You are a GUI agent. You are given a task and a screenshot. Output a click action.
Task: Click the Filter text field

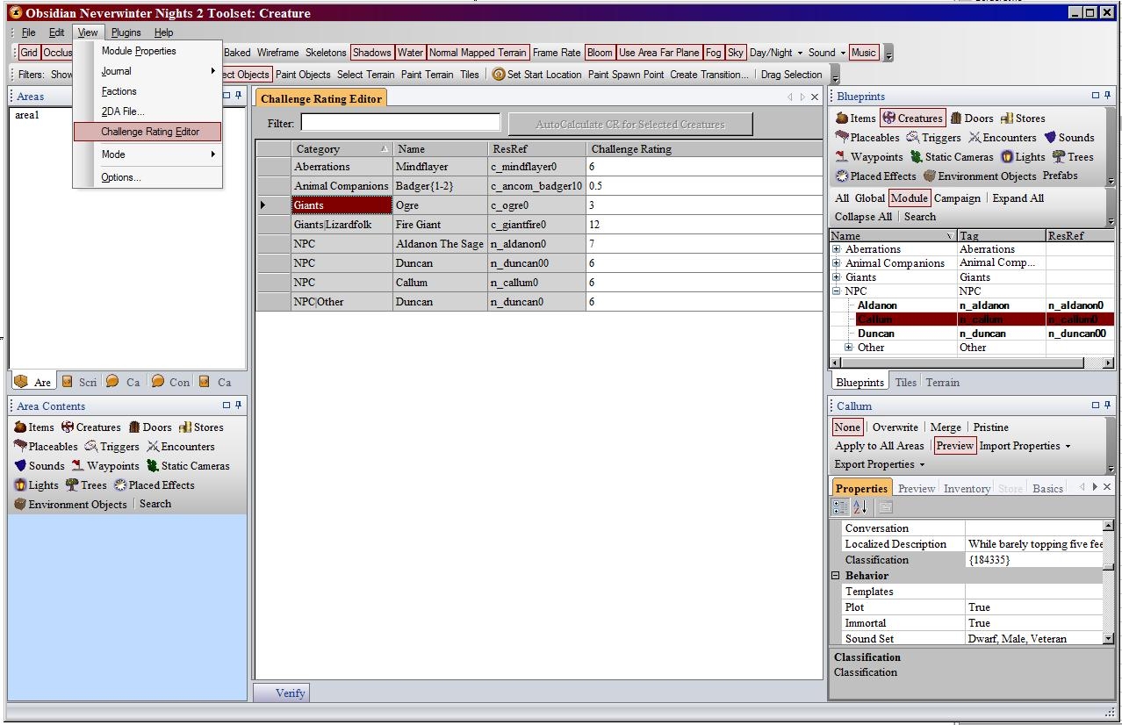(400, 124)
